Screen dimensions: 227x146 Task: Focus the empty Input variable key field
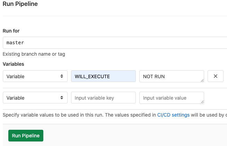click(x=103, y=98)
